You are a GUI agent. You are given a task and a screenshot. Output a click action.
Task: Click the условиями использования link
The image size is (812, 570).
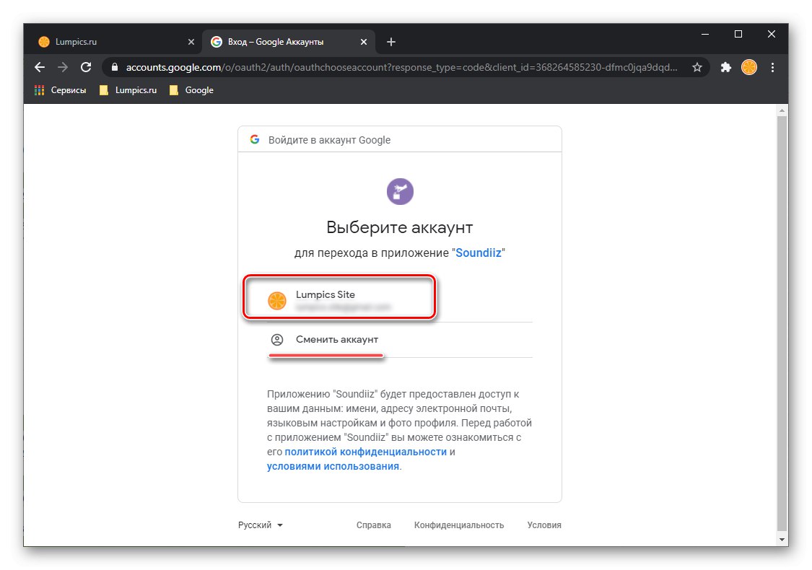(x=331, y=465)
